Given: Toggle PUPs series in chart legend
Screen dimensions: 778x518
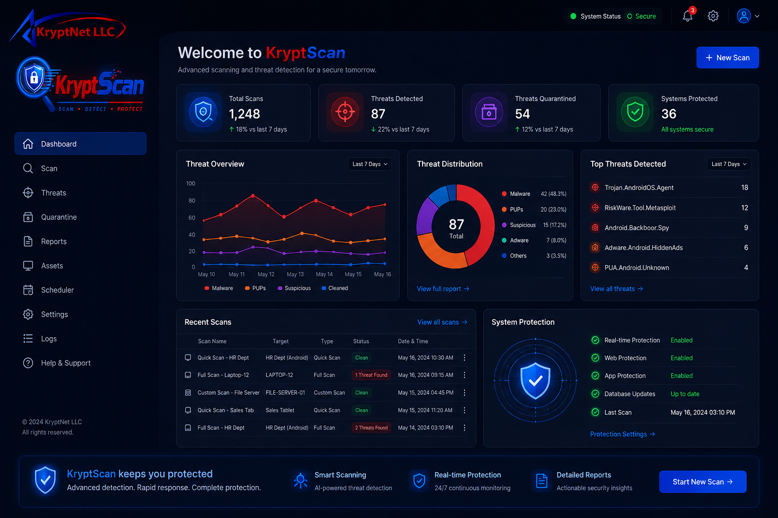Looking at the screenshot, I should [255, 288].
